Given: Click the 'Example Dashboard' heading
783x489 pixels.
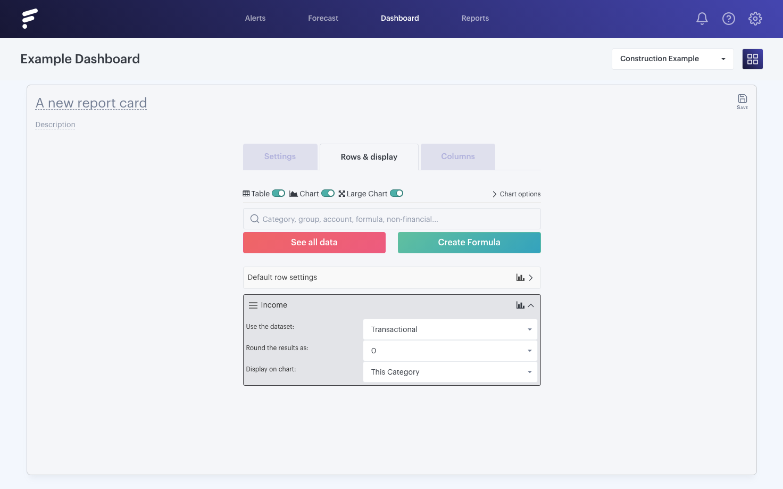Looking at the screenshot, I should (80, 59).
